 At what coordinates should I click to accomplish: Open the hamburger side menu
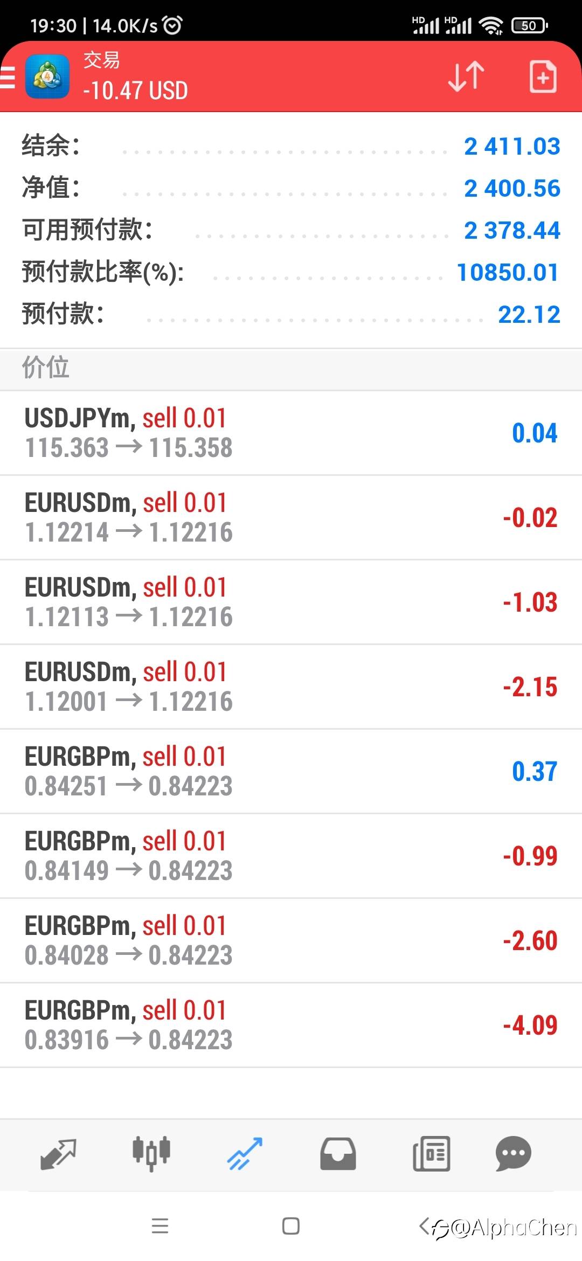click(x=8, y=77)
